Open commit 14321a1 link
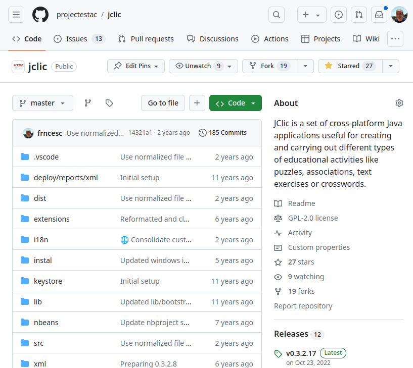Image resolution: width=413 pixels, height=368 pixels. pyautogui.click(x=140, y=133)
